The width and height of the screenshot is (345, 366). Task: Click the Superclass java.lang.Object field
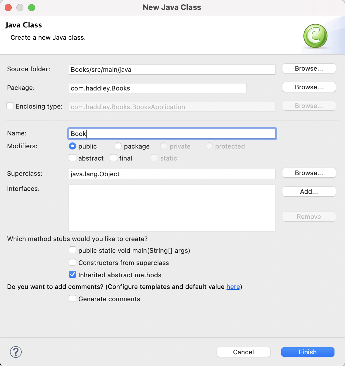tap(172, 174)
